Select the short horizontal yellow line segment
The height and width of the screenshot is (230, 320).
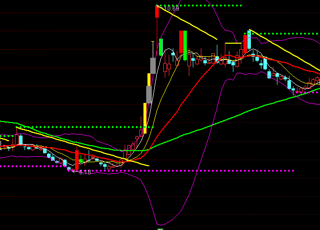pyautogui.click(x=233, y=44)
